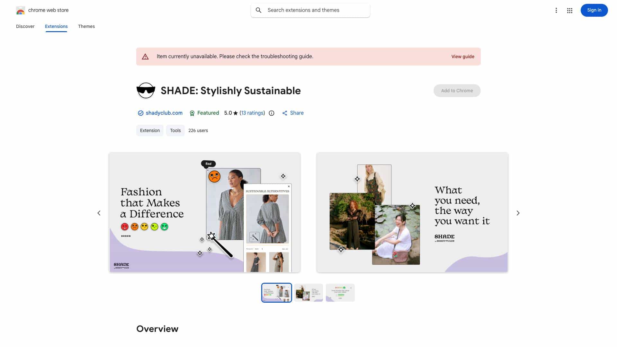Show previous screenshot with left arrow

[x=99, y=213]
